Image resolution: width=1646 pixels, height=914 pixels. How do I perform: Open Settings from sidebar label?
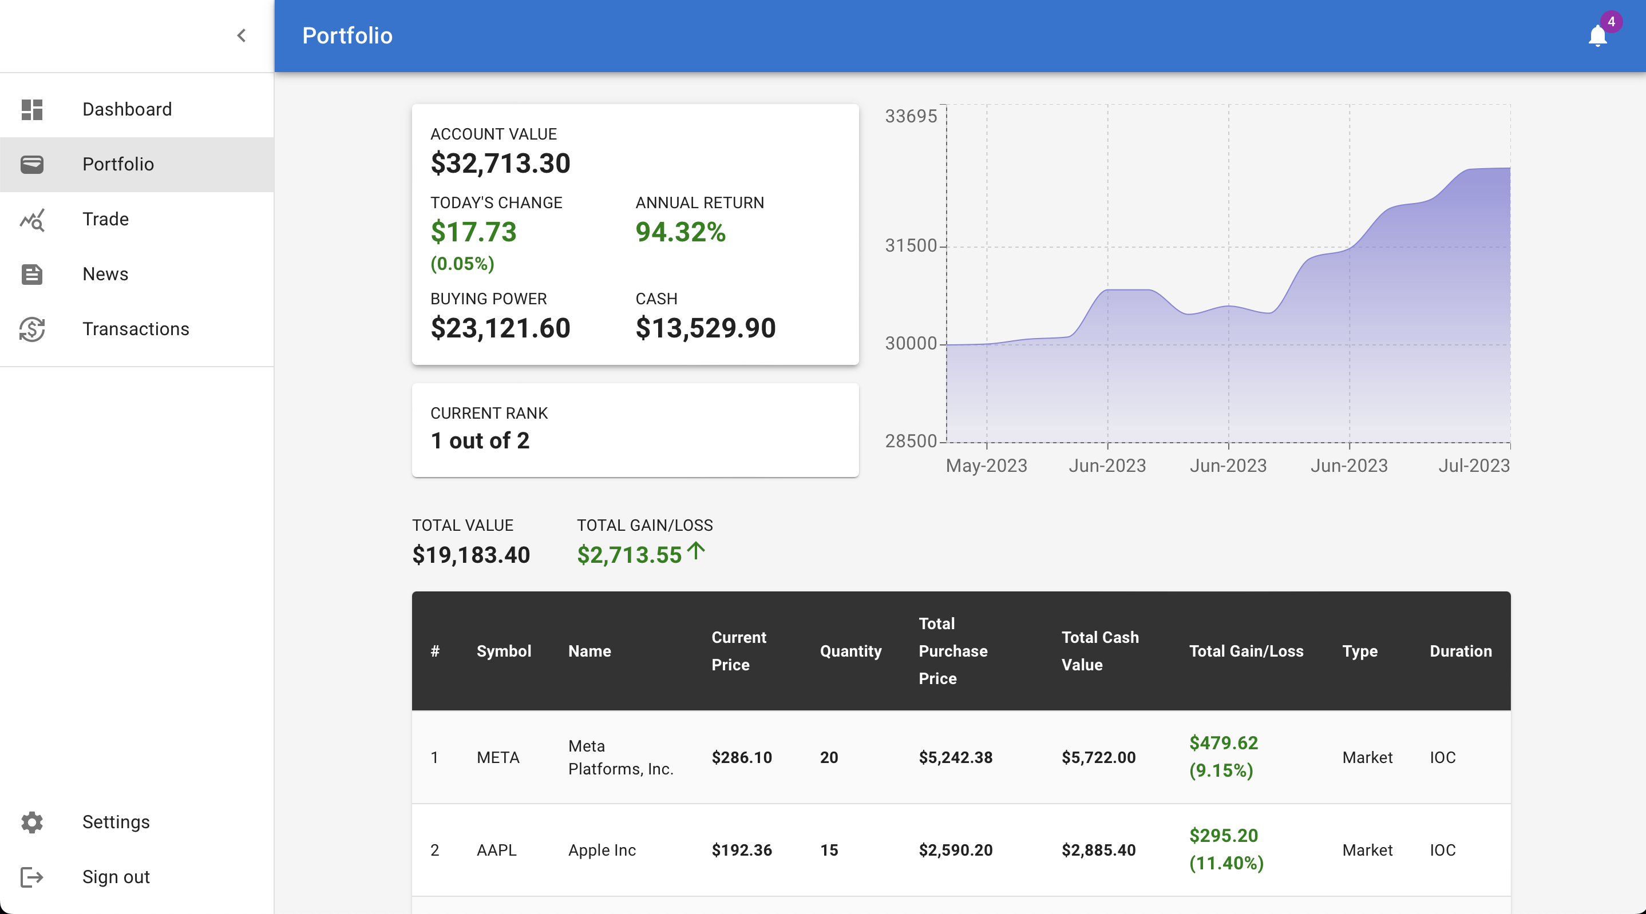(116, 822)
